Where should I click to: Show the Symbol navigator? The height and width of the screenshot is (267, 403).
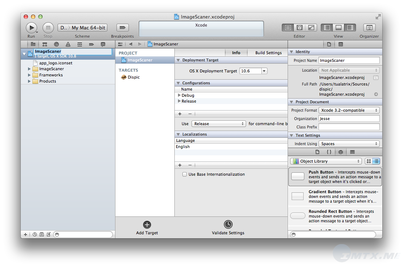45,44
